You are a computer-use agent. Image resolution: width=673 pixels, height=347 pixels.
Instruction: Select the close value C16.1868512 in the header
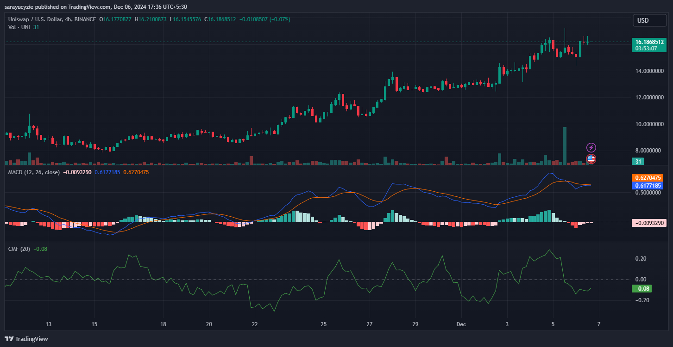(x=220, y=19)
